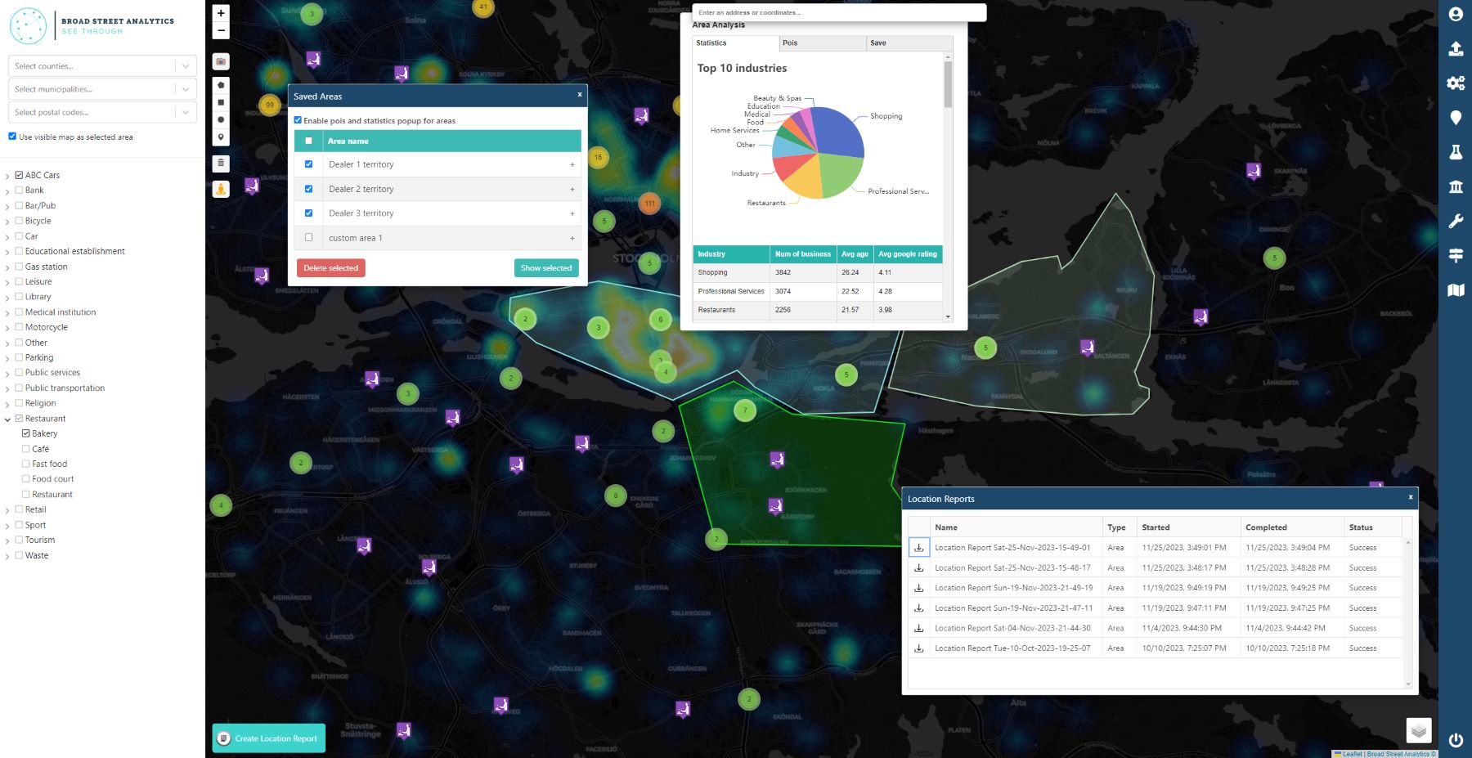Open the map layers control
Image resolution: width=1472 pixels, height=758 pixels.
1418,729
